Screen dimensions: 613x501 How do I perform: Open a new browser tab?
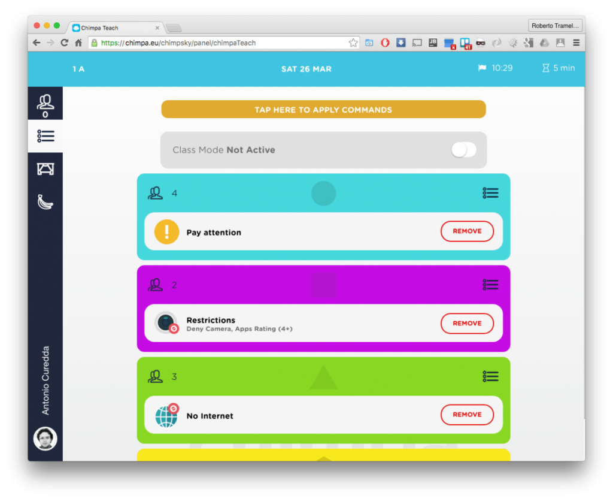[x=174, y=28]
